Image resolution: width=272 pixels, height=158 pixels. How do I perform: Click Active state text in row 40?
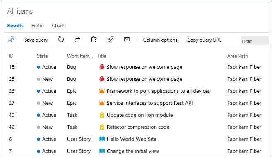tap(49, 115)
